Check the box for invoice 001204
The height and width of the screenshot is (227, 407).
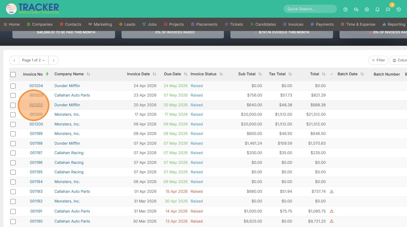click(13, 86)
